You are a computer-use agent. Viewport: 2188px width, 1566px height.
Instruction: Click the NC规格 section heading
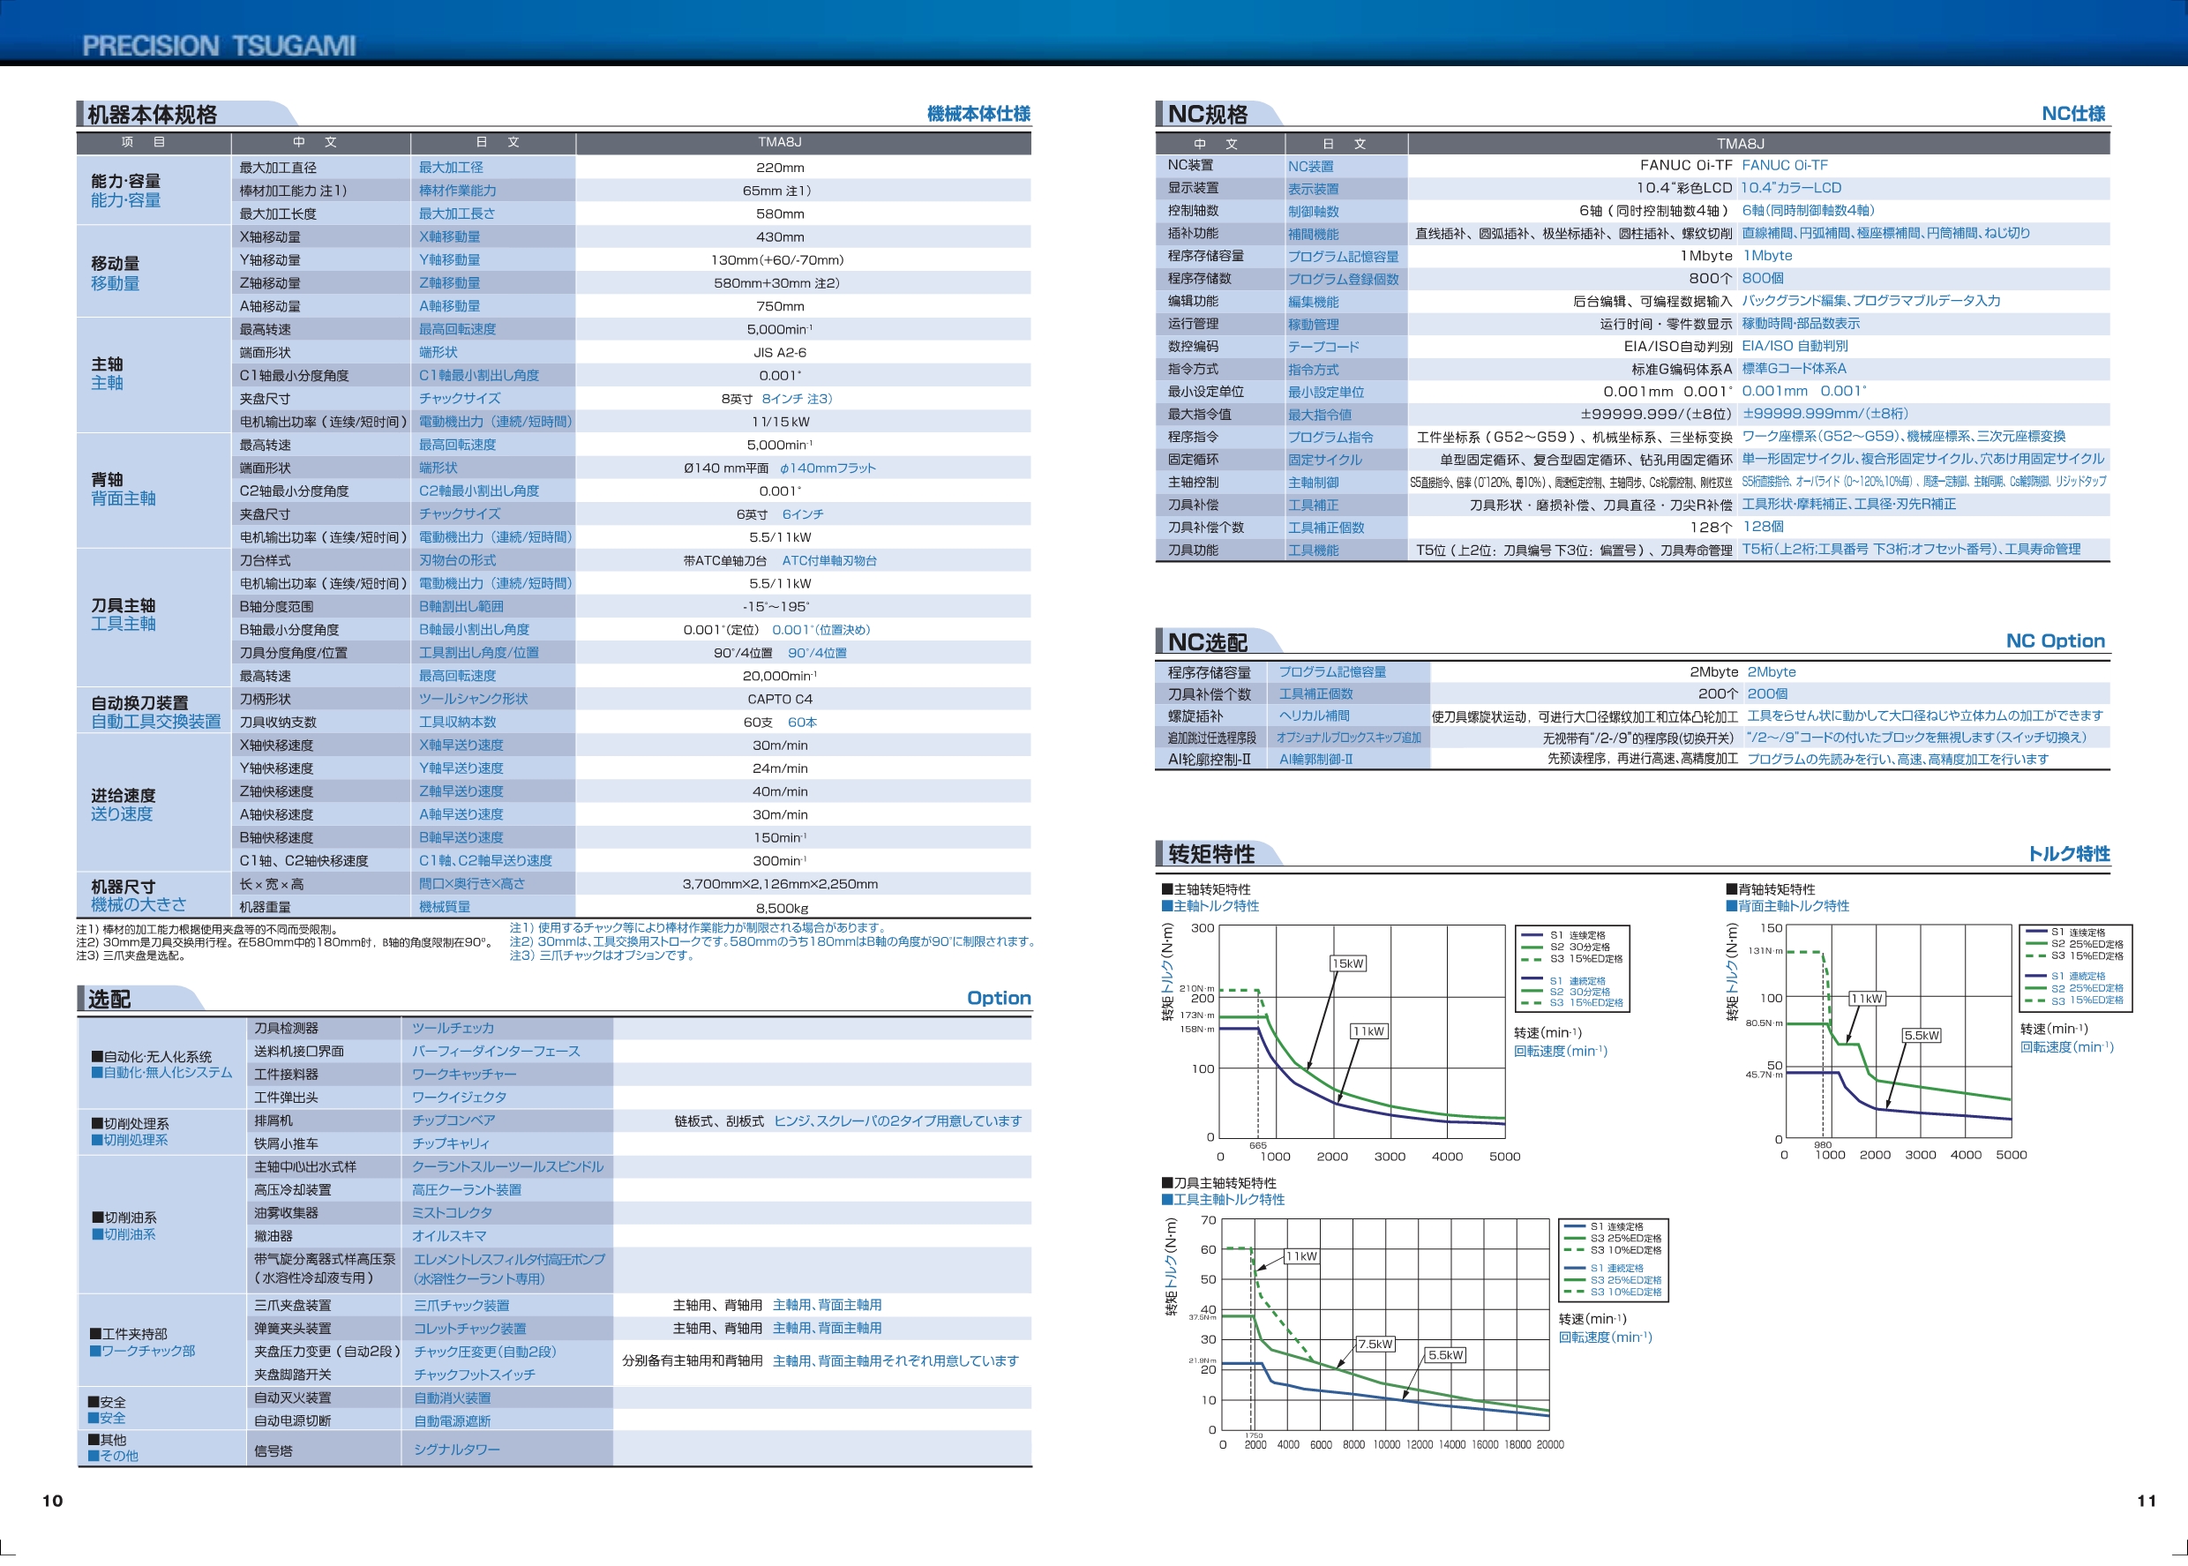tap(1207, 115)
